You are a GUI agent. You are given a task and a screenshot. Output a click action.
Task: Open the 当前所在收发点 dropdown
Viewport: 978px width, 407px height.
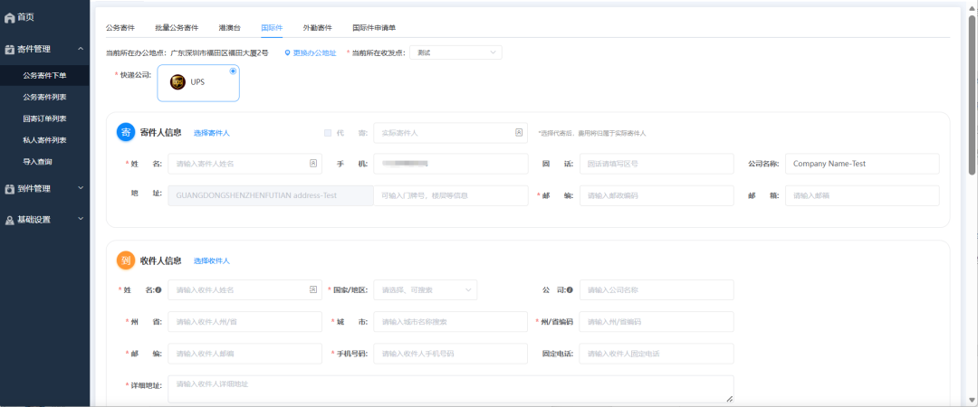tap(455, 53)
